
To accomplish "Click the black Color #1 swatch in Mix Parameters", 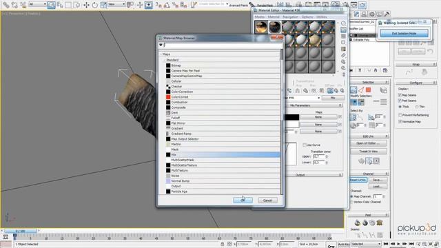I will click(x=292, y=117).
